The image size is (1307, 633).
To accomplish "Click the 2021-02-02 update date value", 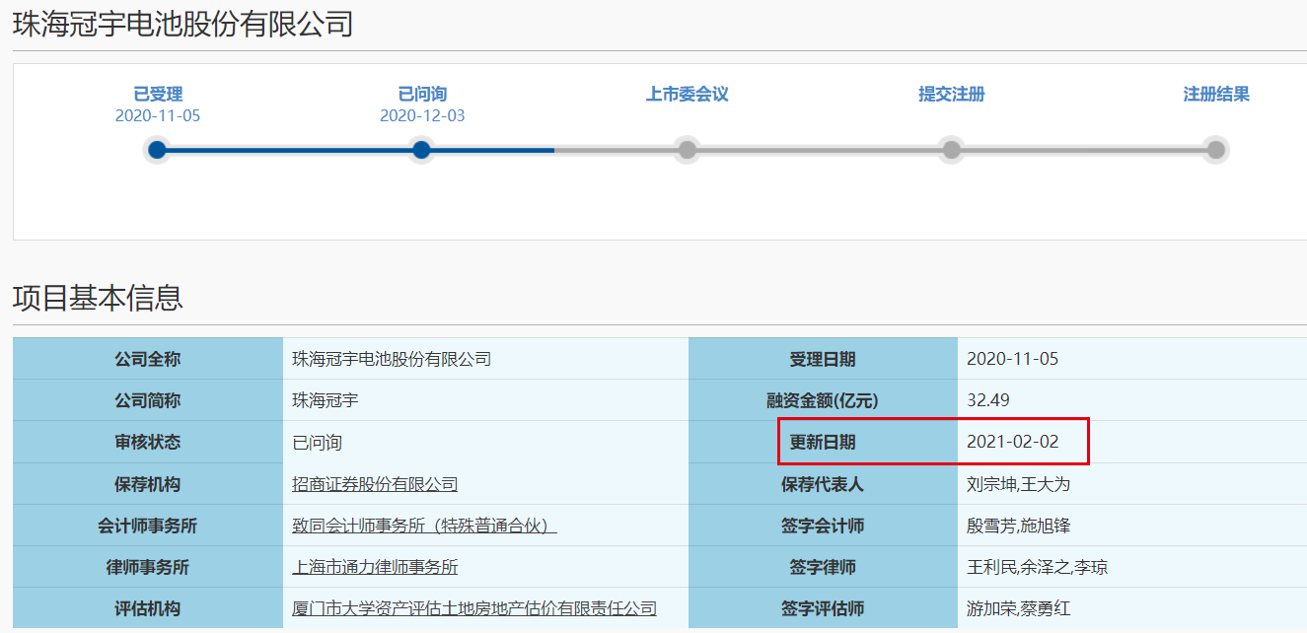I will click(1012, 442).
